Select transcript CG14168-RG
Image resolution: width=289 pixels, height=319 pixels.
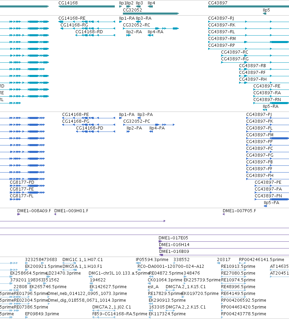click(74, 25)
